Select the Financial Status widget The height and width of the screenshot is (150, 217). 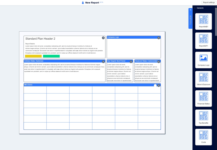(x=203, y=99)
